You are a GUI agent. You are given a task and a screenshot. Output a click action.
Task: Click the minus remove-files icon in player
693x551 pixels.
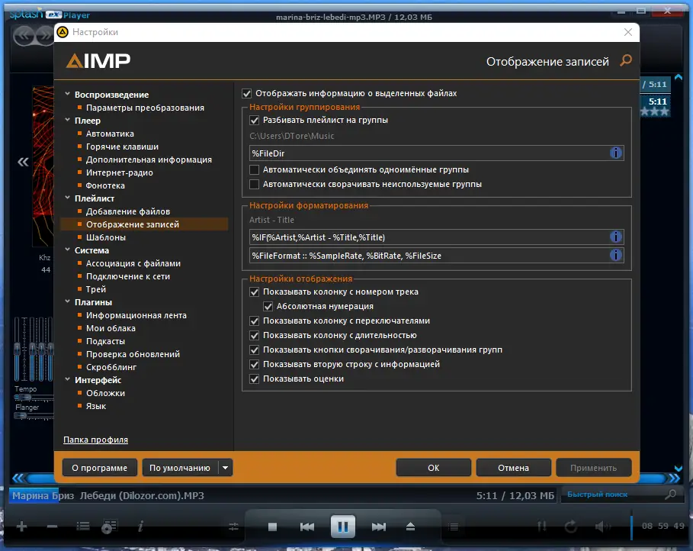point(52,527)
